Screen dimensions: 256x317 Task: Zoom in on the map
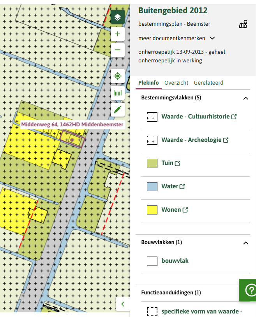(117, 34)
